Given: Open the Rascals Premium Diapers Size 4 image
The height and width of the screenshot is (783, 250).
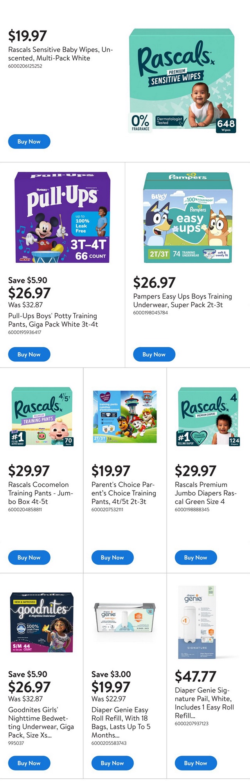Looking at the screenshot, I should [209, 417].
